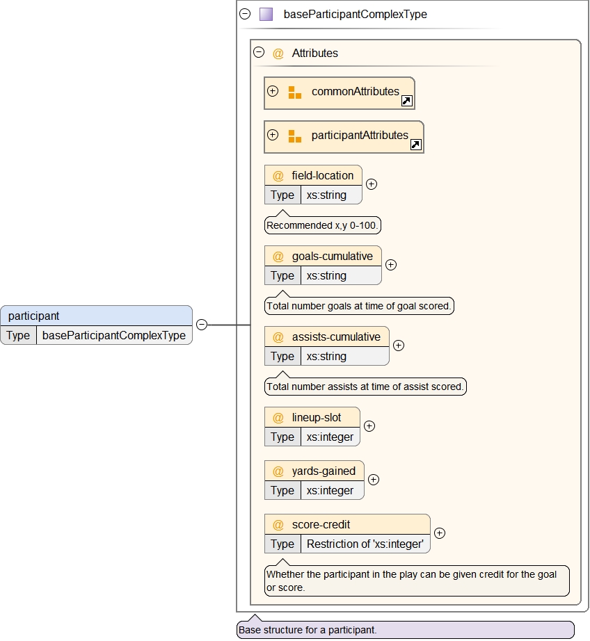Expand the yards-gained attribute details

tap(374, 480)
